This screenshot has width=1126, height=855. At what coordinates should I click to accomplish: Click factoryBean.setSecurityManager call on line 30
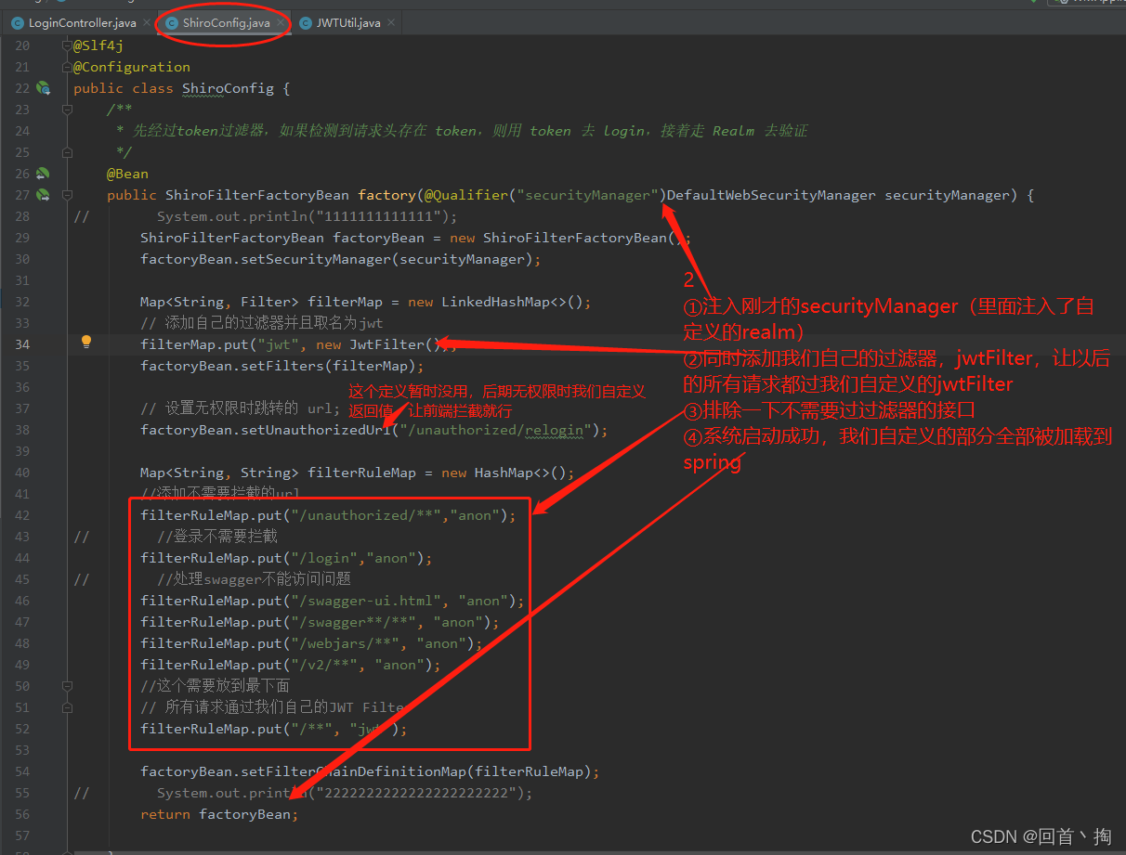coord(341,259)
